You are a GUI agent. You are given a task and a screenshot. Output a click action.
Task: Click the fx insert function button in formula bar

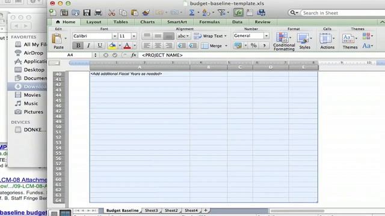(x=134, y=55)
